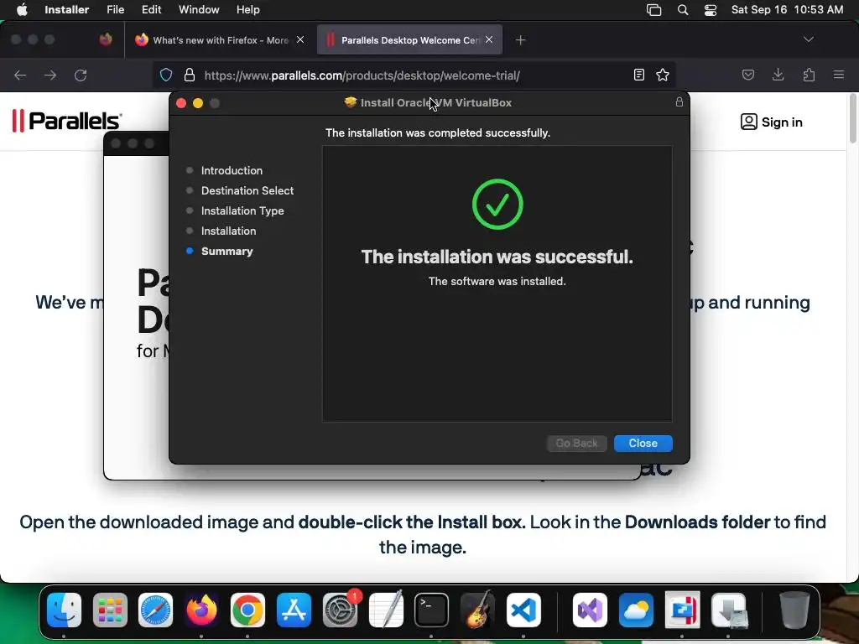Open the Firefox extensions icon
859x644 pixels.
pyautogui.click(x=809, y=75)
